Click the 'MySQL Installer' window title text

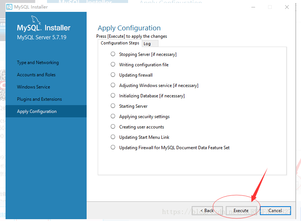[x=31, y=7]
